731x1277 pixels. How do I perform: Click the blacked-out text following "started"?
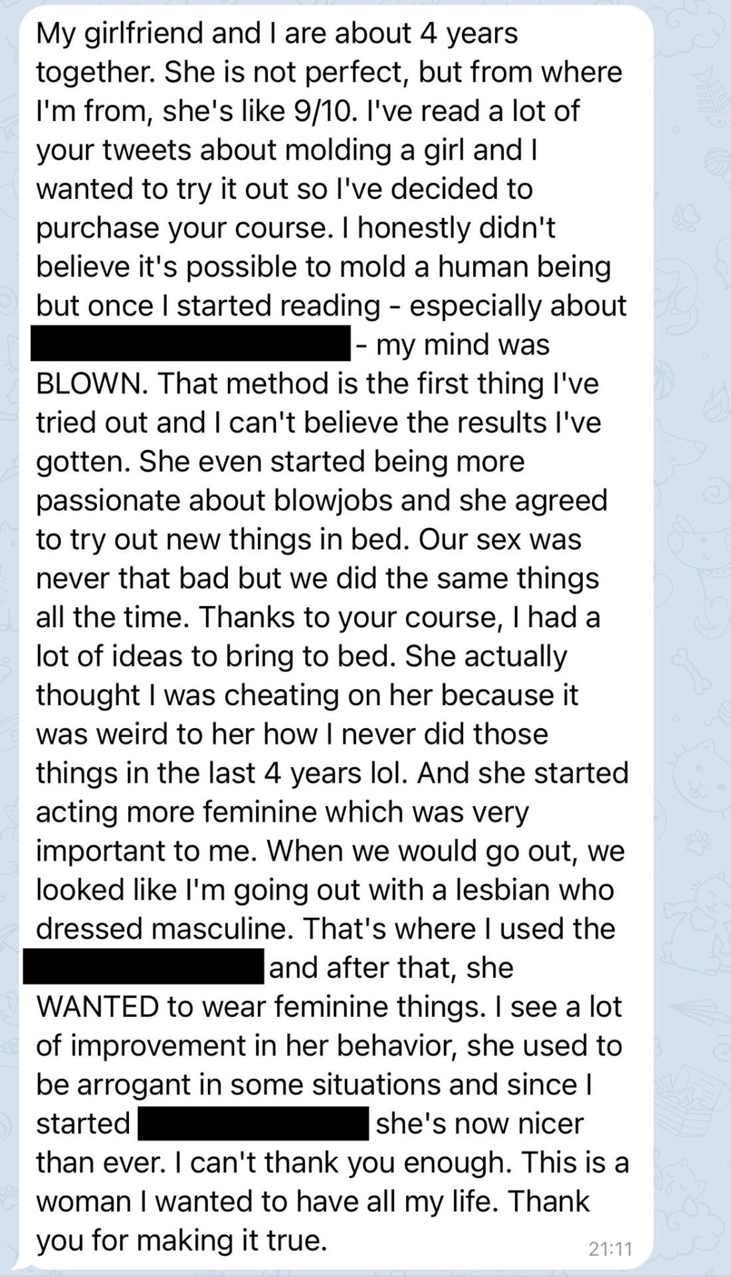tap(253, 1123)
